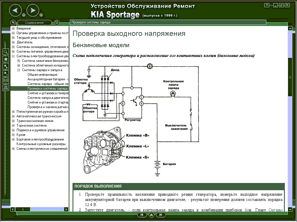Go back with the large left arrow
The image size is (297, 222).
(15, 10)
